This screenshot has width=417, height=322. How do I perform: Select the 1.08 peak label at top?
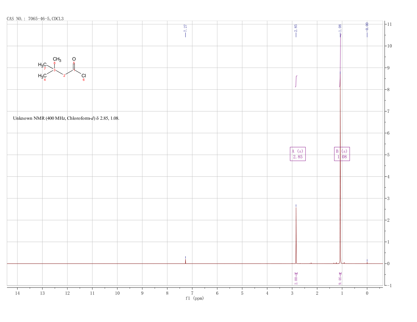tap(340, 28)
